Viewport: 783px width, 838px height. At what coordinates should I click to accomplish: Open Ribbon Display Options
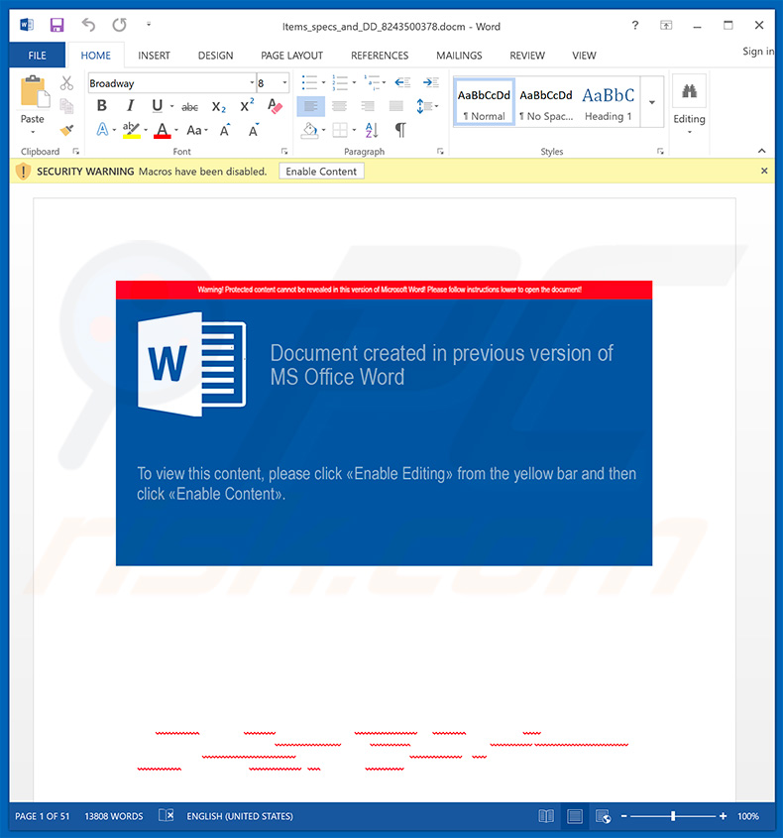tap(666, 25)
